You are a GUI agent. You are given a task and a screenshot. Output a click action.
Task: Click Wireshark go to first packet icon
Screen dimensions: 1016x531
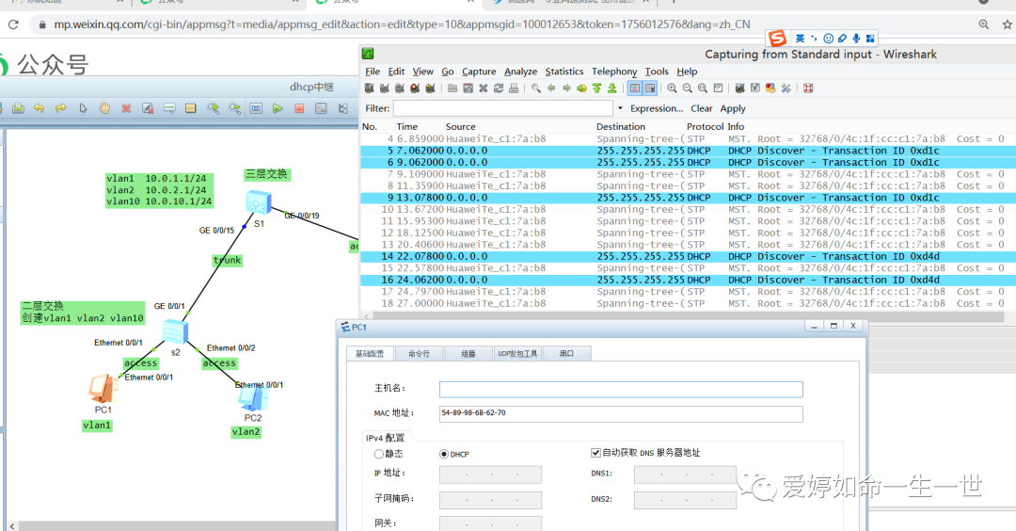(x=596, y=88)
